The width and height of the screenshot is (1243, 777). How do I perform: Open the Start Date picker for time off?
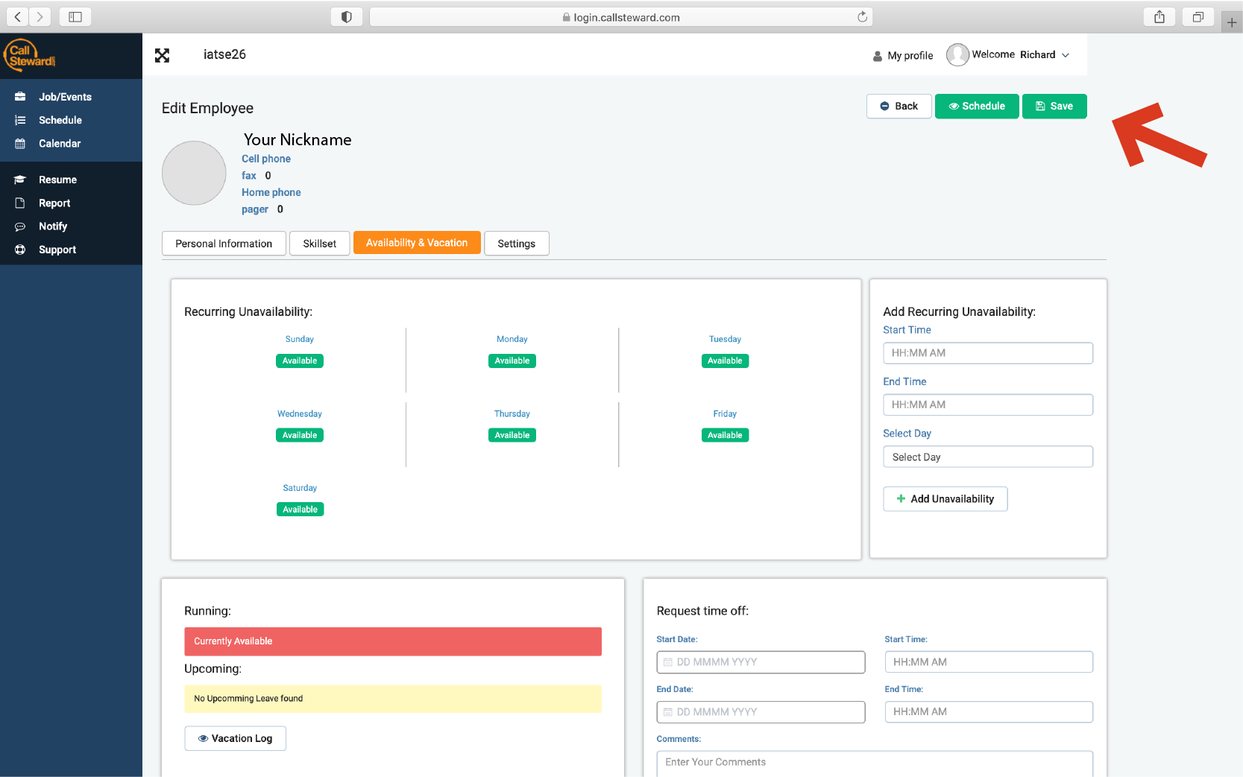click(x=761, y=662)
